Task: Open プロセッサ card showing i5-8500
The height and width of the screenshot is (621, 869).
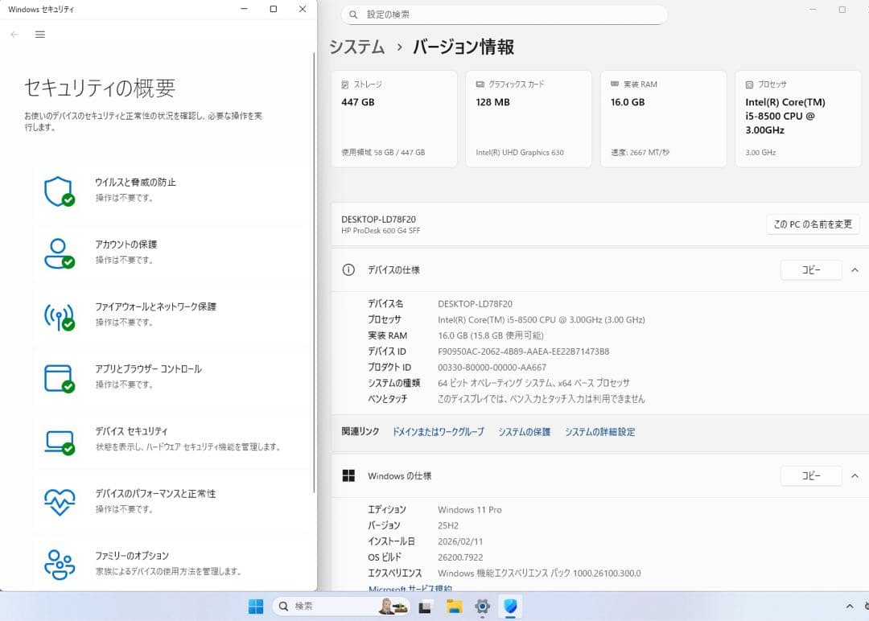Action: pyautogui.click(x=798, y=118)
